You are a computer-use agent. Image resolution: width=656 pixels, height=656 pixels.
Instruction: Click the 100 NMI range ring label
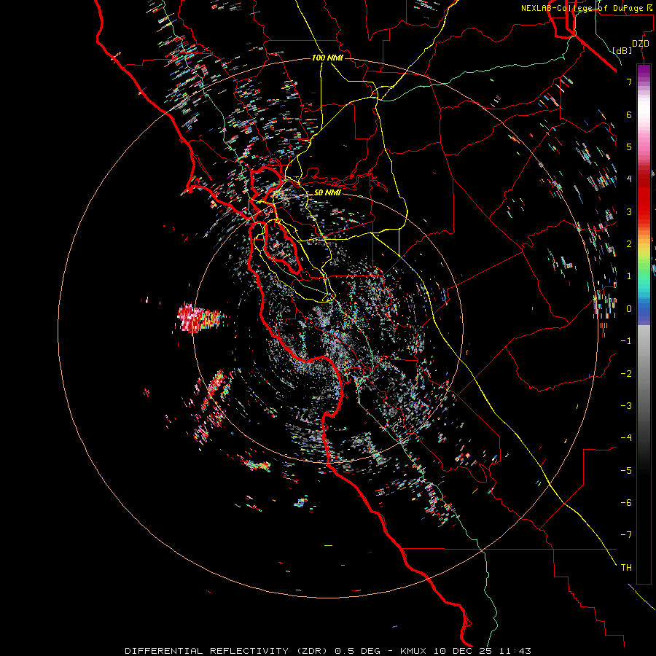pos(327,58)
